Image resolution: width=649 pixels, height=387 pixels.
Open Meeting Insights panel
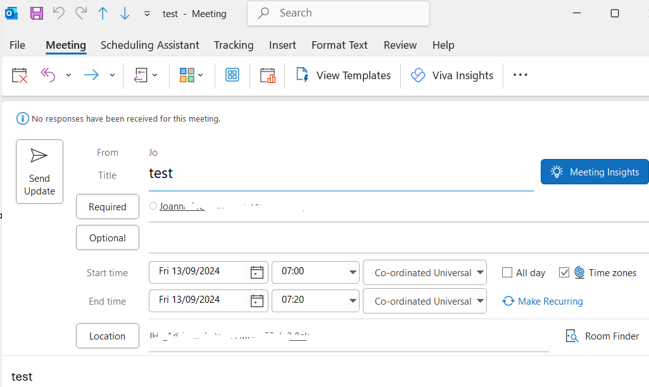point(595,172)
